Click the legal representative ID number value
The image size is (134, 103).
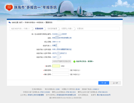coord(59,53)
